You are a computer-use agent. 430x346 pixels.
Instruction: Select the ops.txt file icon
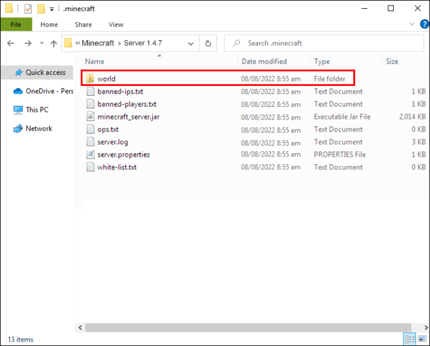tap(90, 129)
